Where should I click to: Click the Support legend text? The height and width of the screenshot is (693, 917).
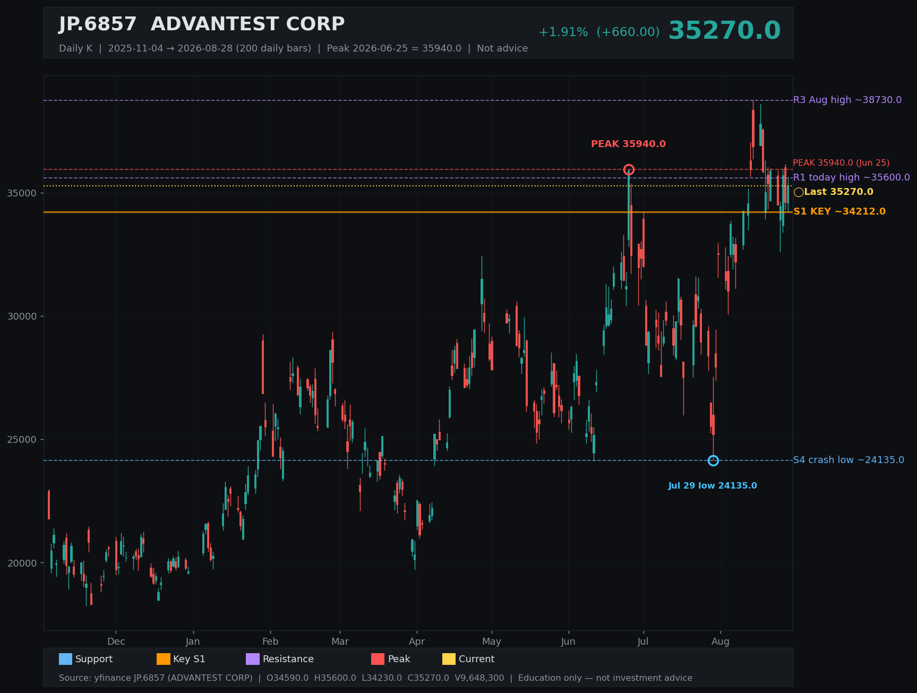pos(94,659)
